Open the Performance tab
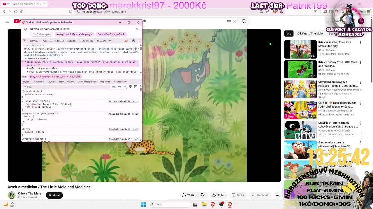The image size is (373, 209). (x=87, y=41)
